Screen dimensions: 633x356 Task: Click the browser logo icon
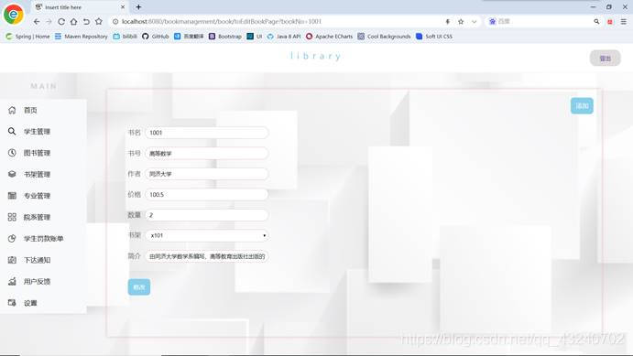click(14, 14)
